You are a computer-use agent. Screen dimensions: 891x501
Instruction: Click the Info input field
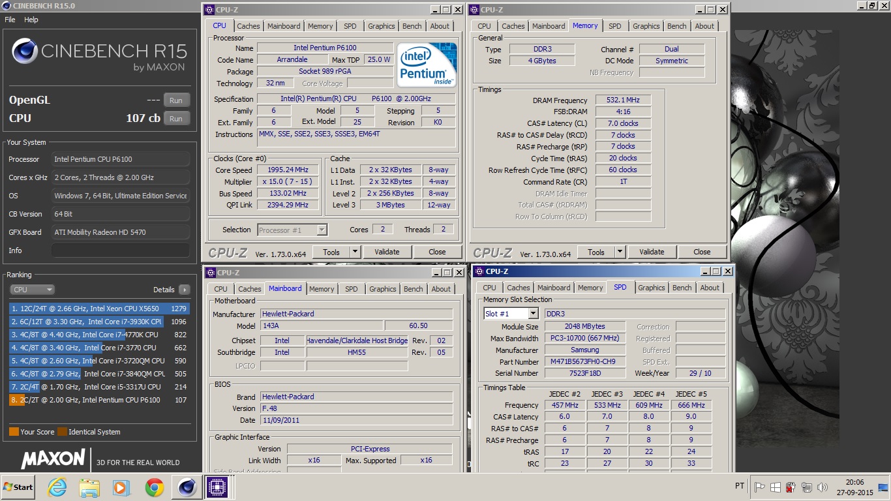pos(121,250)
